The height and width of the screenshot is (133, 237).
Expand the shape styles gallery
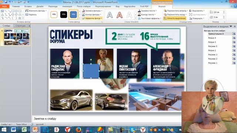coord(80,18)
